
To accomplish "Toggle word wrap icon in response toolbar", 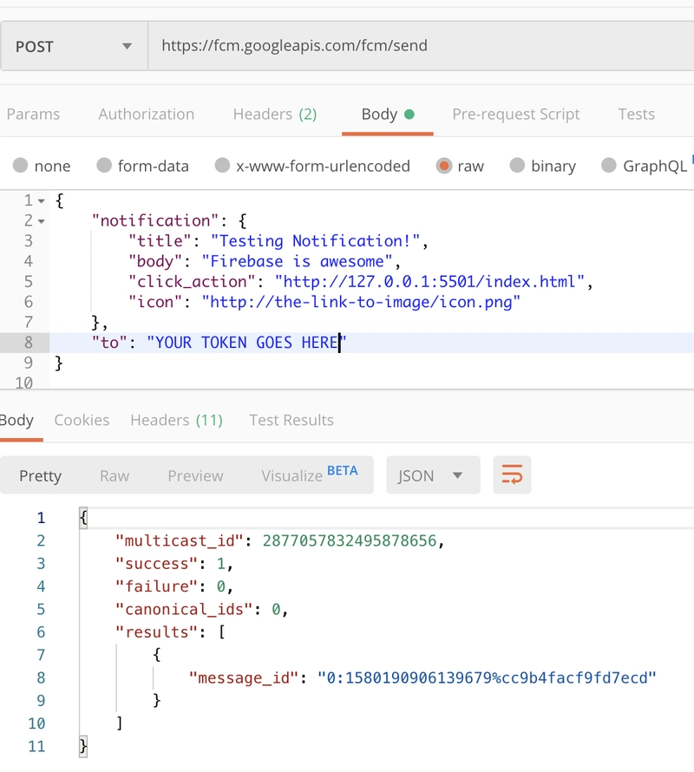I will tap(512, 474).
